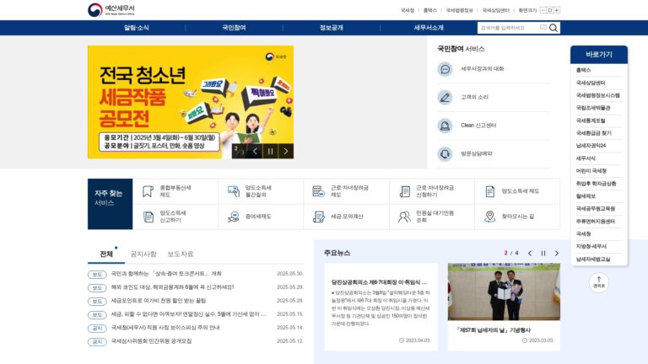Open Clean 신고센터 bell icon
648x364 pixels.
445,126
